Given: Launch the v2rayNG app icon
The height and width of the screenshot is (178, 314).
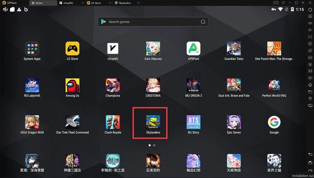Looking at the screenshot, I should coord(113,48).
